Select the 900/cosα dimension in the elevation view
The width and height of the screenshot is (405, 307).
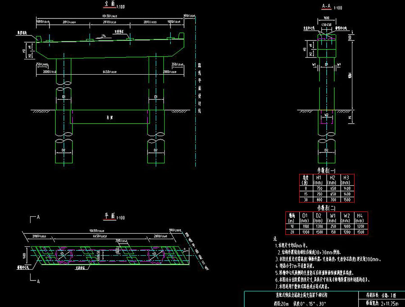pos(189,16)
